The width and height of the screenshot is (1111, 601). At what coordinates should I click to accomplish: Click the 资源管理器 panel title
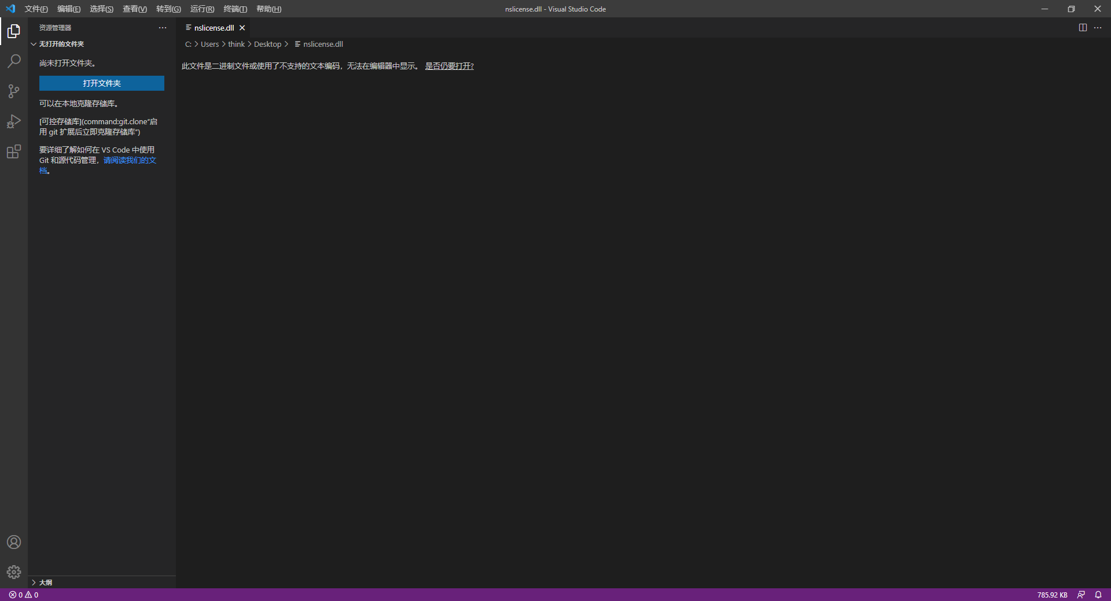coord(56,28)
